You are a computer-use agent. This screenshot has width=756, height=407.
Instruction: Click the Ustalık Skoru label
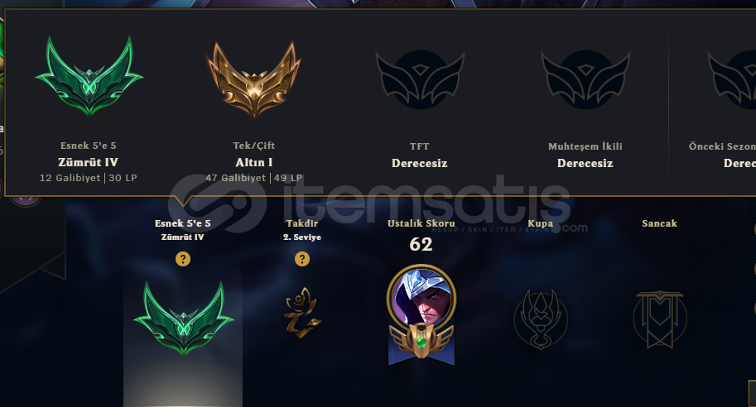(421, 223)
